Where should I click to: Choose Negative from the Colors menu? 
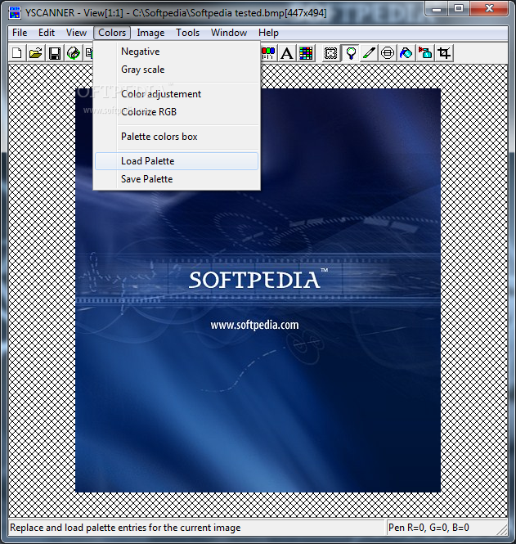click(177, 52)
